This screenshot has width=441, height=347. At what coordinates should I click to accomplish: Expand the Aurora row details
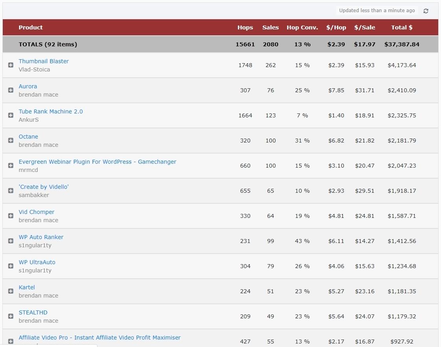coord(11,90)
